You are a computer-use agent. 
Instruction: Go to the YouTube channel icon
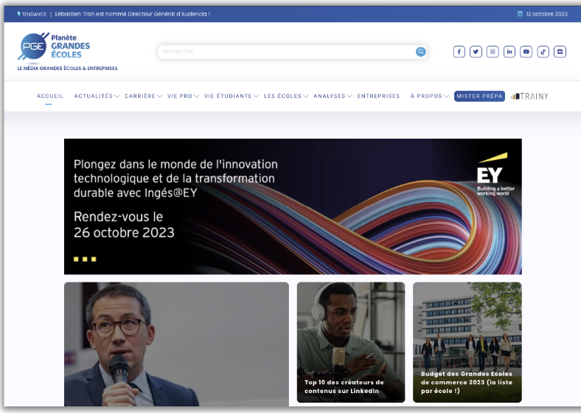pyautogui.click(x=526, y=52)
